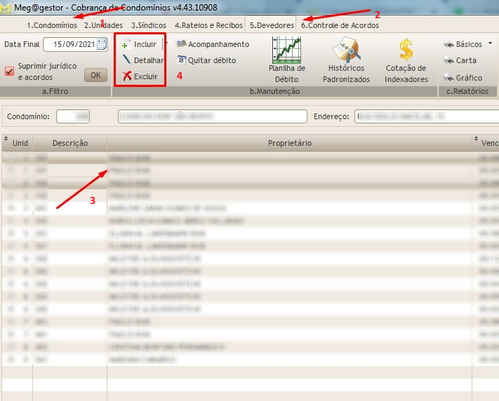Screen dimensions: 499x401
Task: Click the Acompanhamento icon
Action: click(x=181, y=44)
